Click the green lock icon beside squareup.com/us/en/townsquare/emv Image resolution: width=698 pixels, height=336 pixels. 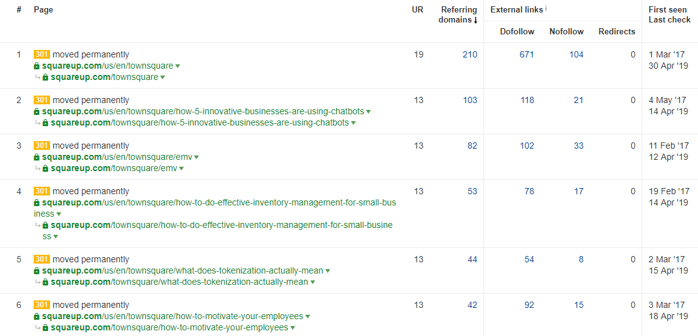(x=37, y=157)
